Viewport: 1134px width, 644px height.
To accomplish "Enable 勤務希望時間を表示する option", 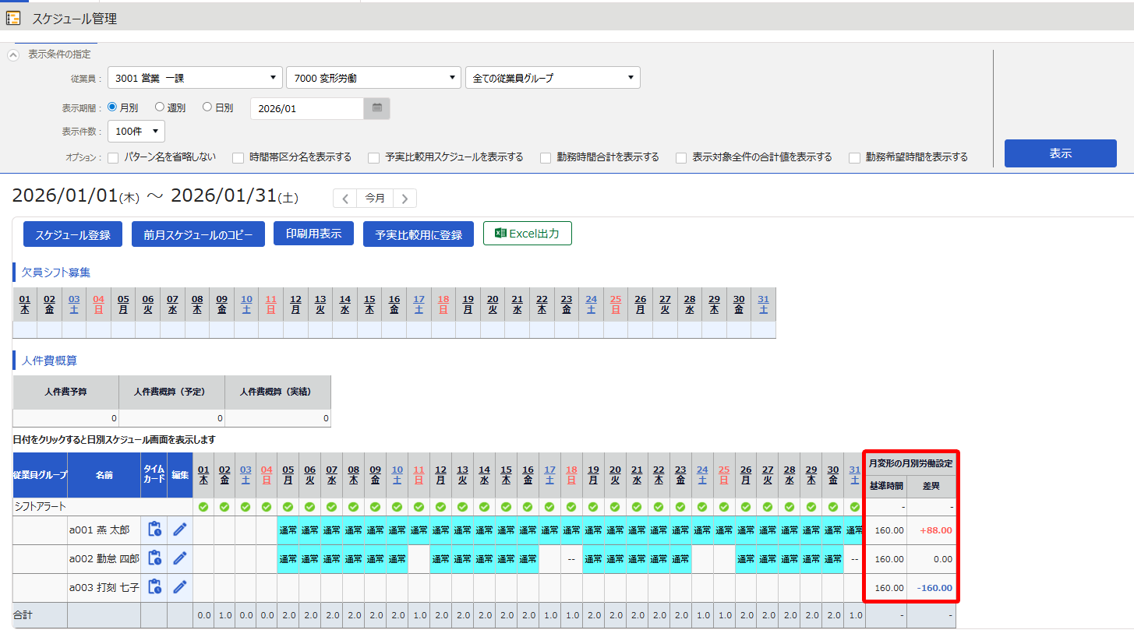I will (855, 157).
